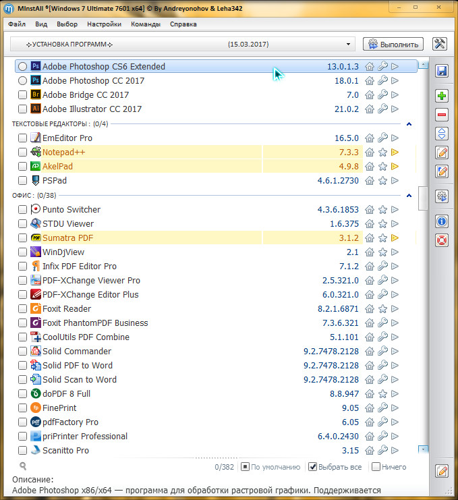The height and width of the screenshot is (500, 458).
Task: Collapse the 'ОФИС' group
Action: click(x=409, y=196)
